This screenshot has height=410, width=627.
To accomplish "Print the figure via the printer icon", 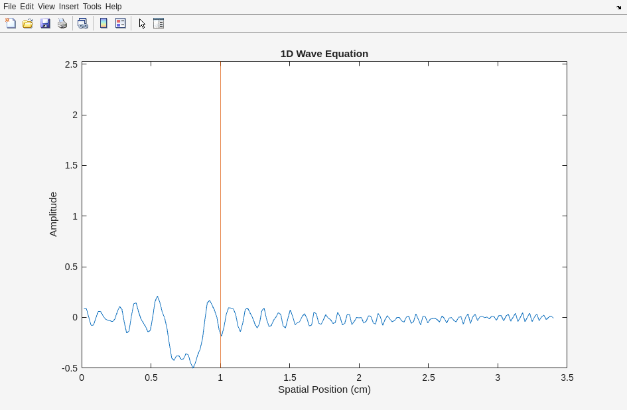I will tap(62, 23).
